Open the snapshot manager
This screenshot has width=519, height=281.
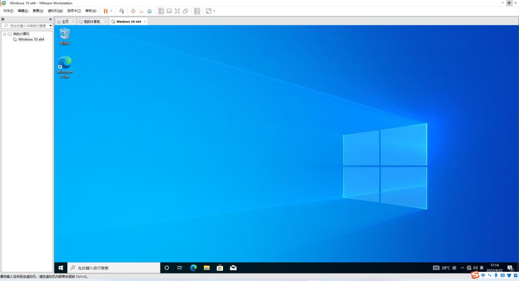(149, 11)
